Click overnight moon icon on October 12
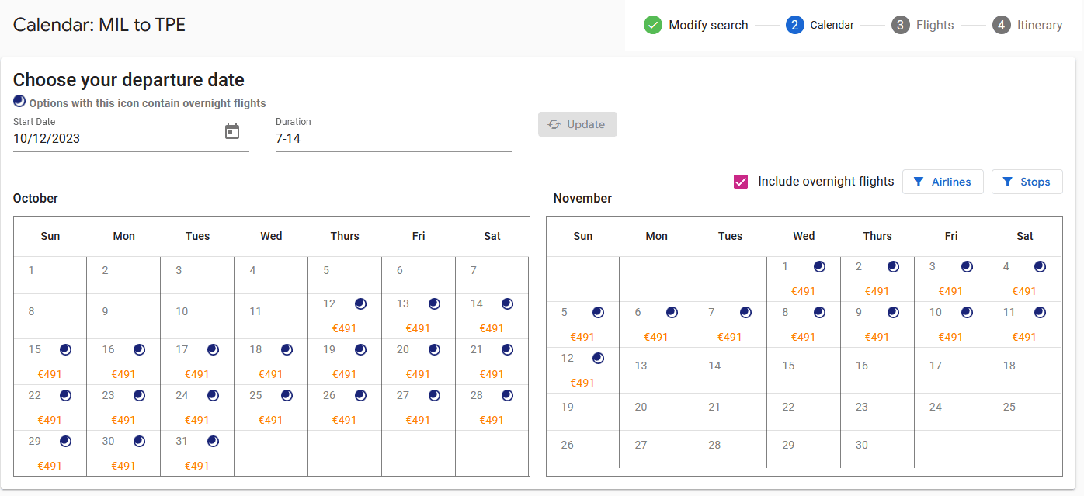Screen dimensions: 1084x496 click(x=360, y=303)
